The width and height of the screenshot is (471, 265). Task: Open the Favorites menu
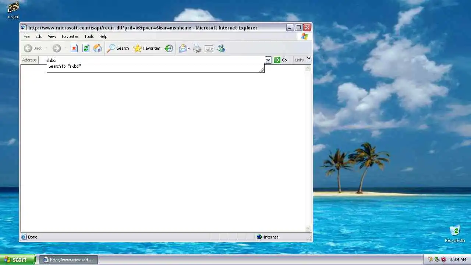pyautogui.click(x=70, y=36)
